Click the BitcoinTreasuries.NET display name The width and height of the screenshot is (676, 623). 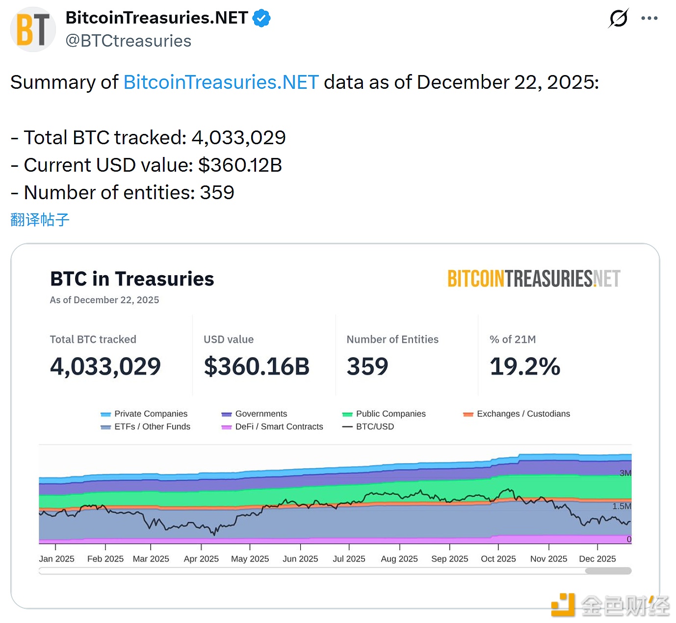155,18
